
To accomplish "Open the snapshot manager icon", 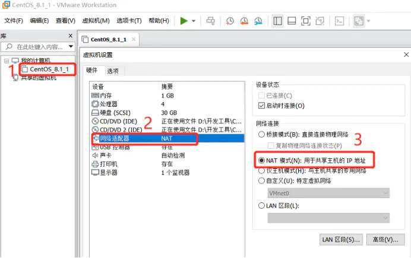I will click(x=258, y=21).
